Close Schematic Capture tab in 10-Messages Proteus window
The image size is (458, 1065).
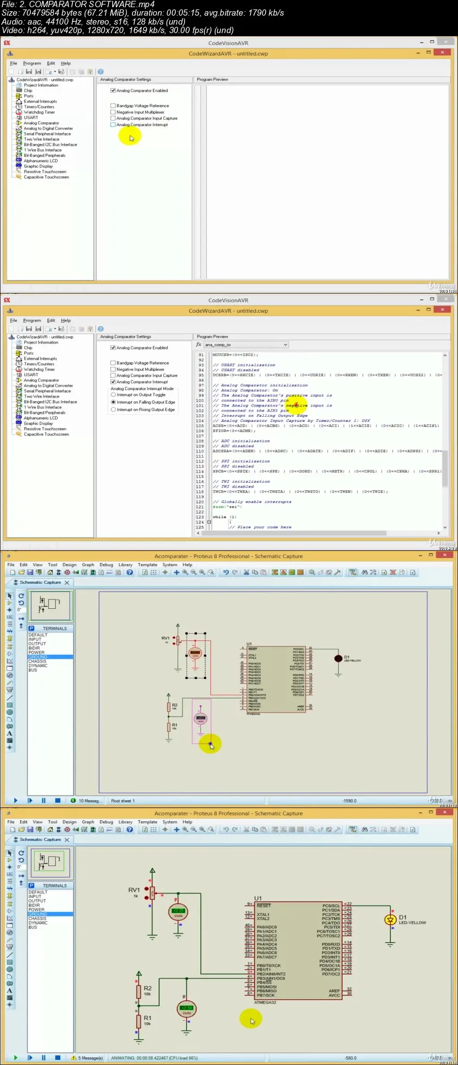tap(67, 582)
